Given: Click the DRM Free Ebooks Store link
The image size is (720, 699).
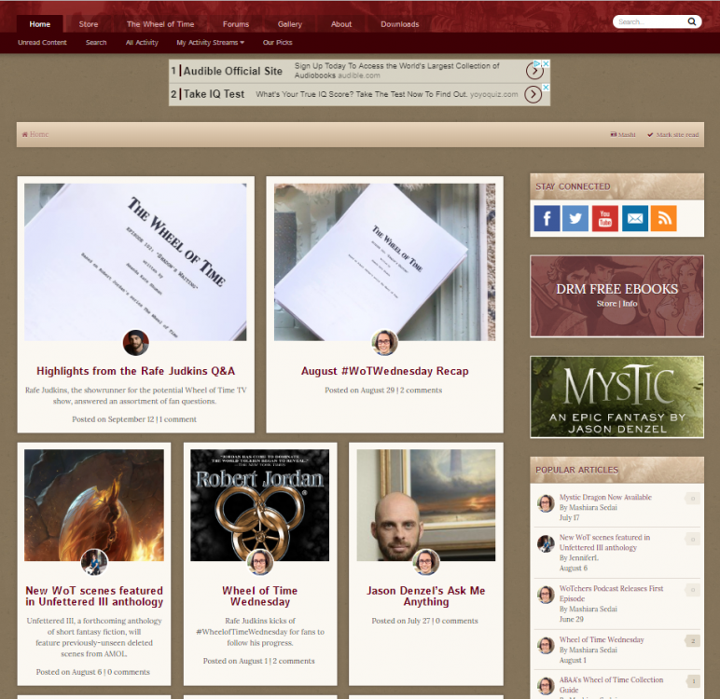Looking at the screenshot, I should click(x=606, y=304).
